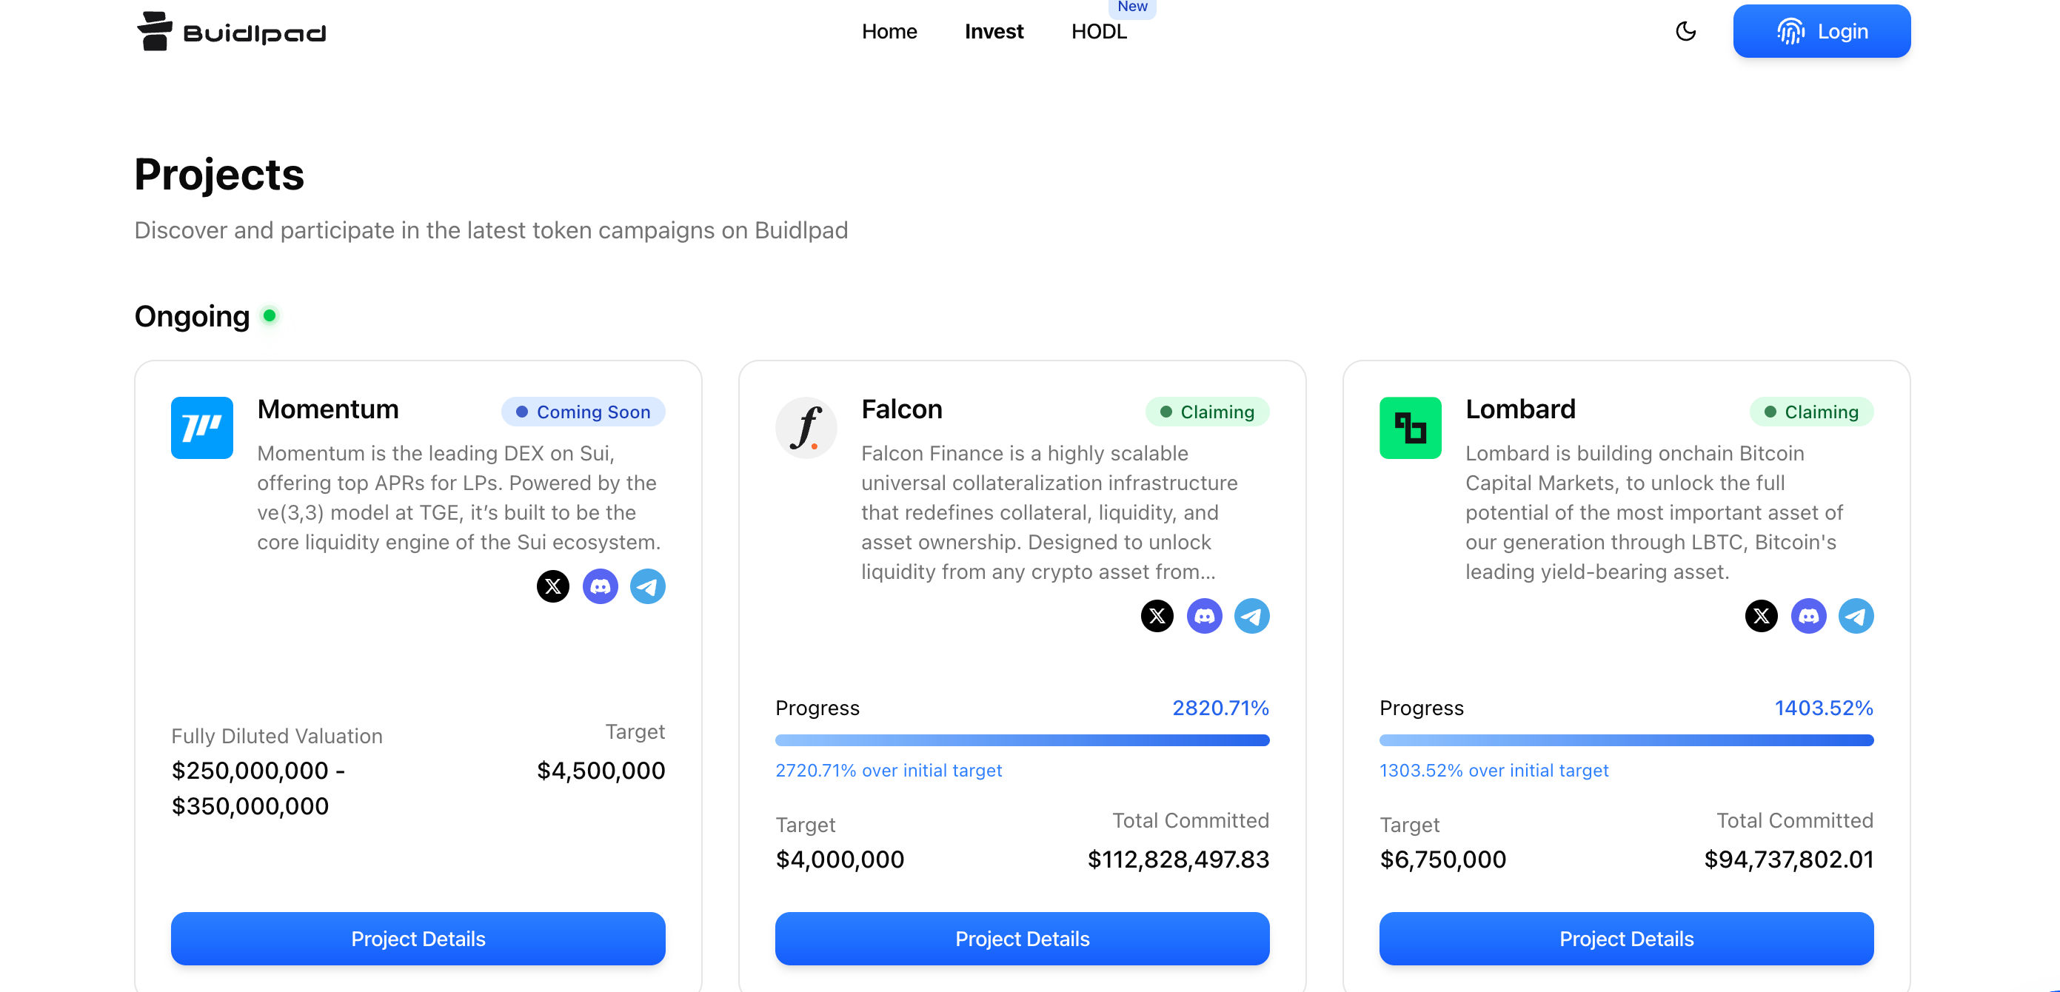The height and width of the screenshot is (992, 2060).
Task: Click the Falcon project logo
Action: coord(806,428)
